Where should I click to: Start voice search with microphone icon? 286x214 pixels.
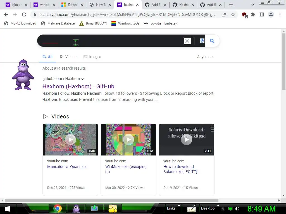(x=202, y=41)
